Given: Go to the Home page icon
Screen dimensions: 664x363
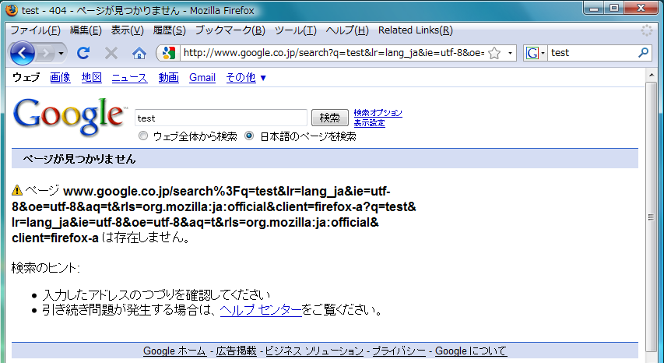Looking at the screenshot, I should click(x=139, y=54).
